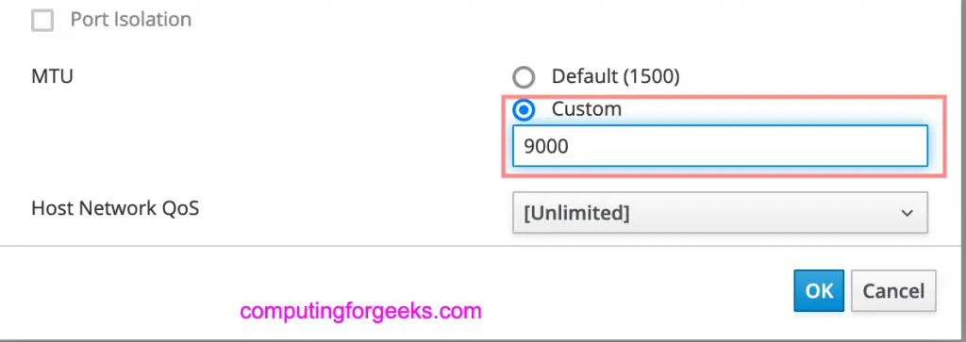
Task: Focus the custom MTU input field
Action: 720,146
